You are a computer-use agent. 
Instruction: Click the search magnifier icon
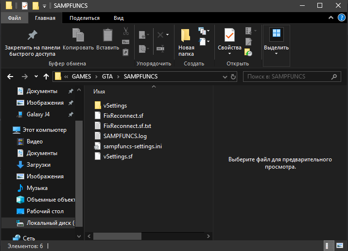[334, 77]
